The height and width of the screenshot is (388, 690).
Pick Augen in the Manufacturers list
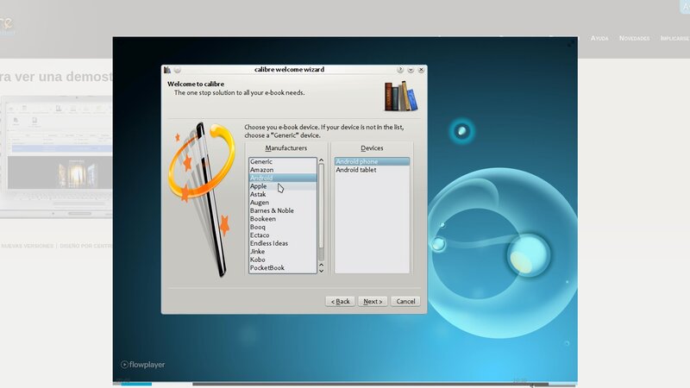283,203
